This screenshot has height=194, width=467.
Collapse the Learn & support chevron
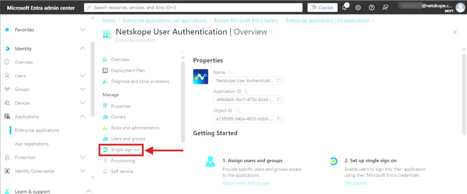tap(89, 191)
